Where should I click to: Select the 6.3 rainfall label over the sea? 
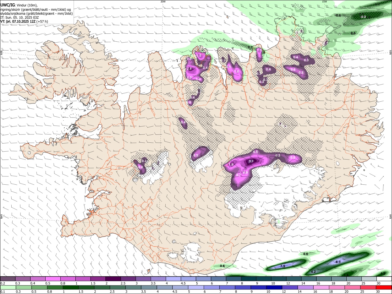tap(338, 262)
